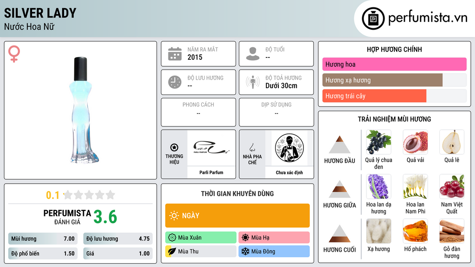Click the Độ phổ biến 1.50 score row
The width and height of the screenshot is (475, 267).
(43, 254)
